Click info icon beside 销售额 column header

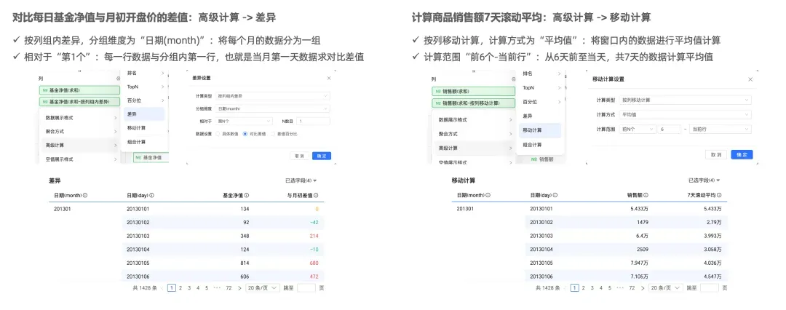tap(646, 195)
